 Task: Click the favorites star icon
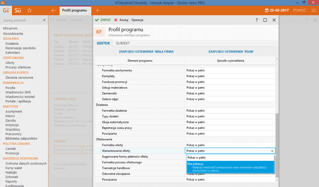coord(29,11)
